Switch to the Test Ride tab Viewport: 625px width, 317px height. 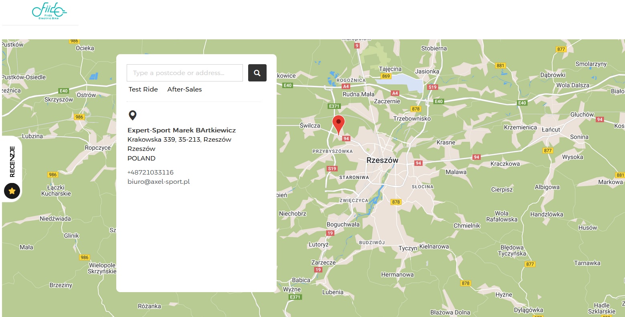point(143,89)
